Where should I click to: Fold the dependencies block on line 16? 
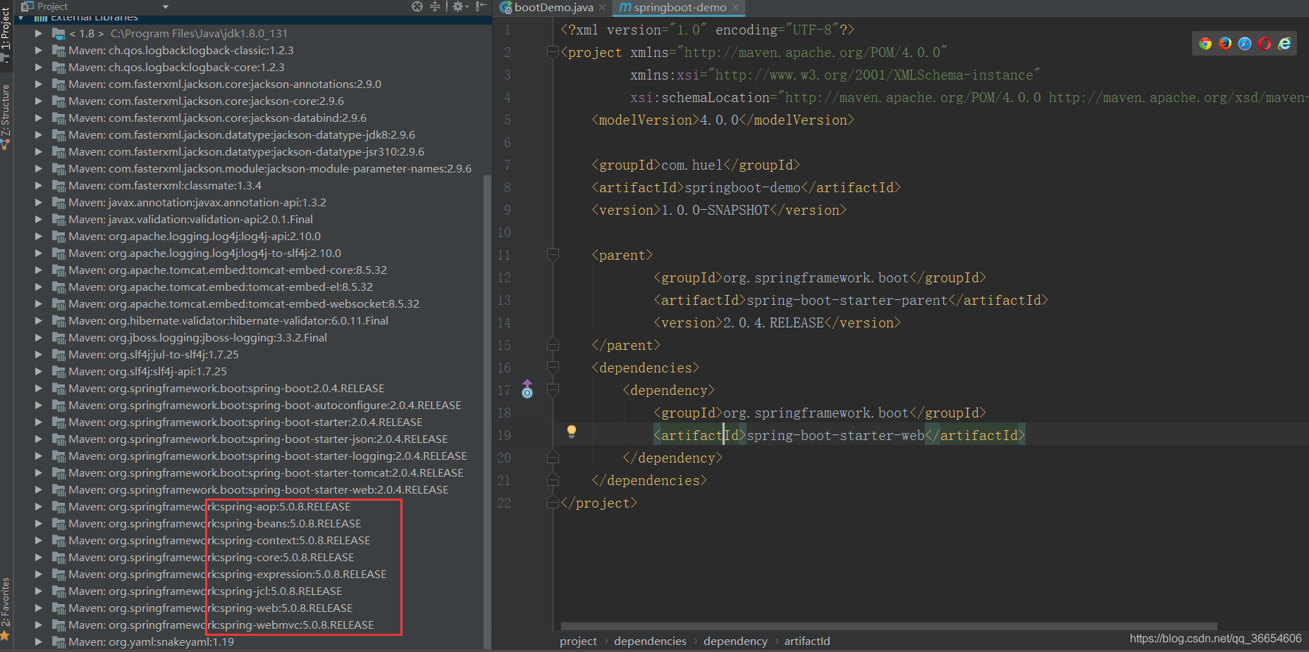[x=553, y=368]
